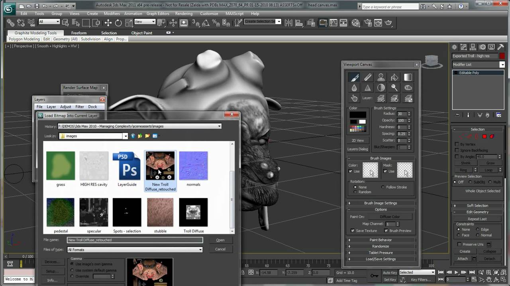Click the Mirror tool in main toolbar
Screen dimensions: 510x286
pos(288,23)
